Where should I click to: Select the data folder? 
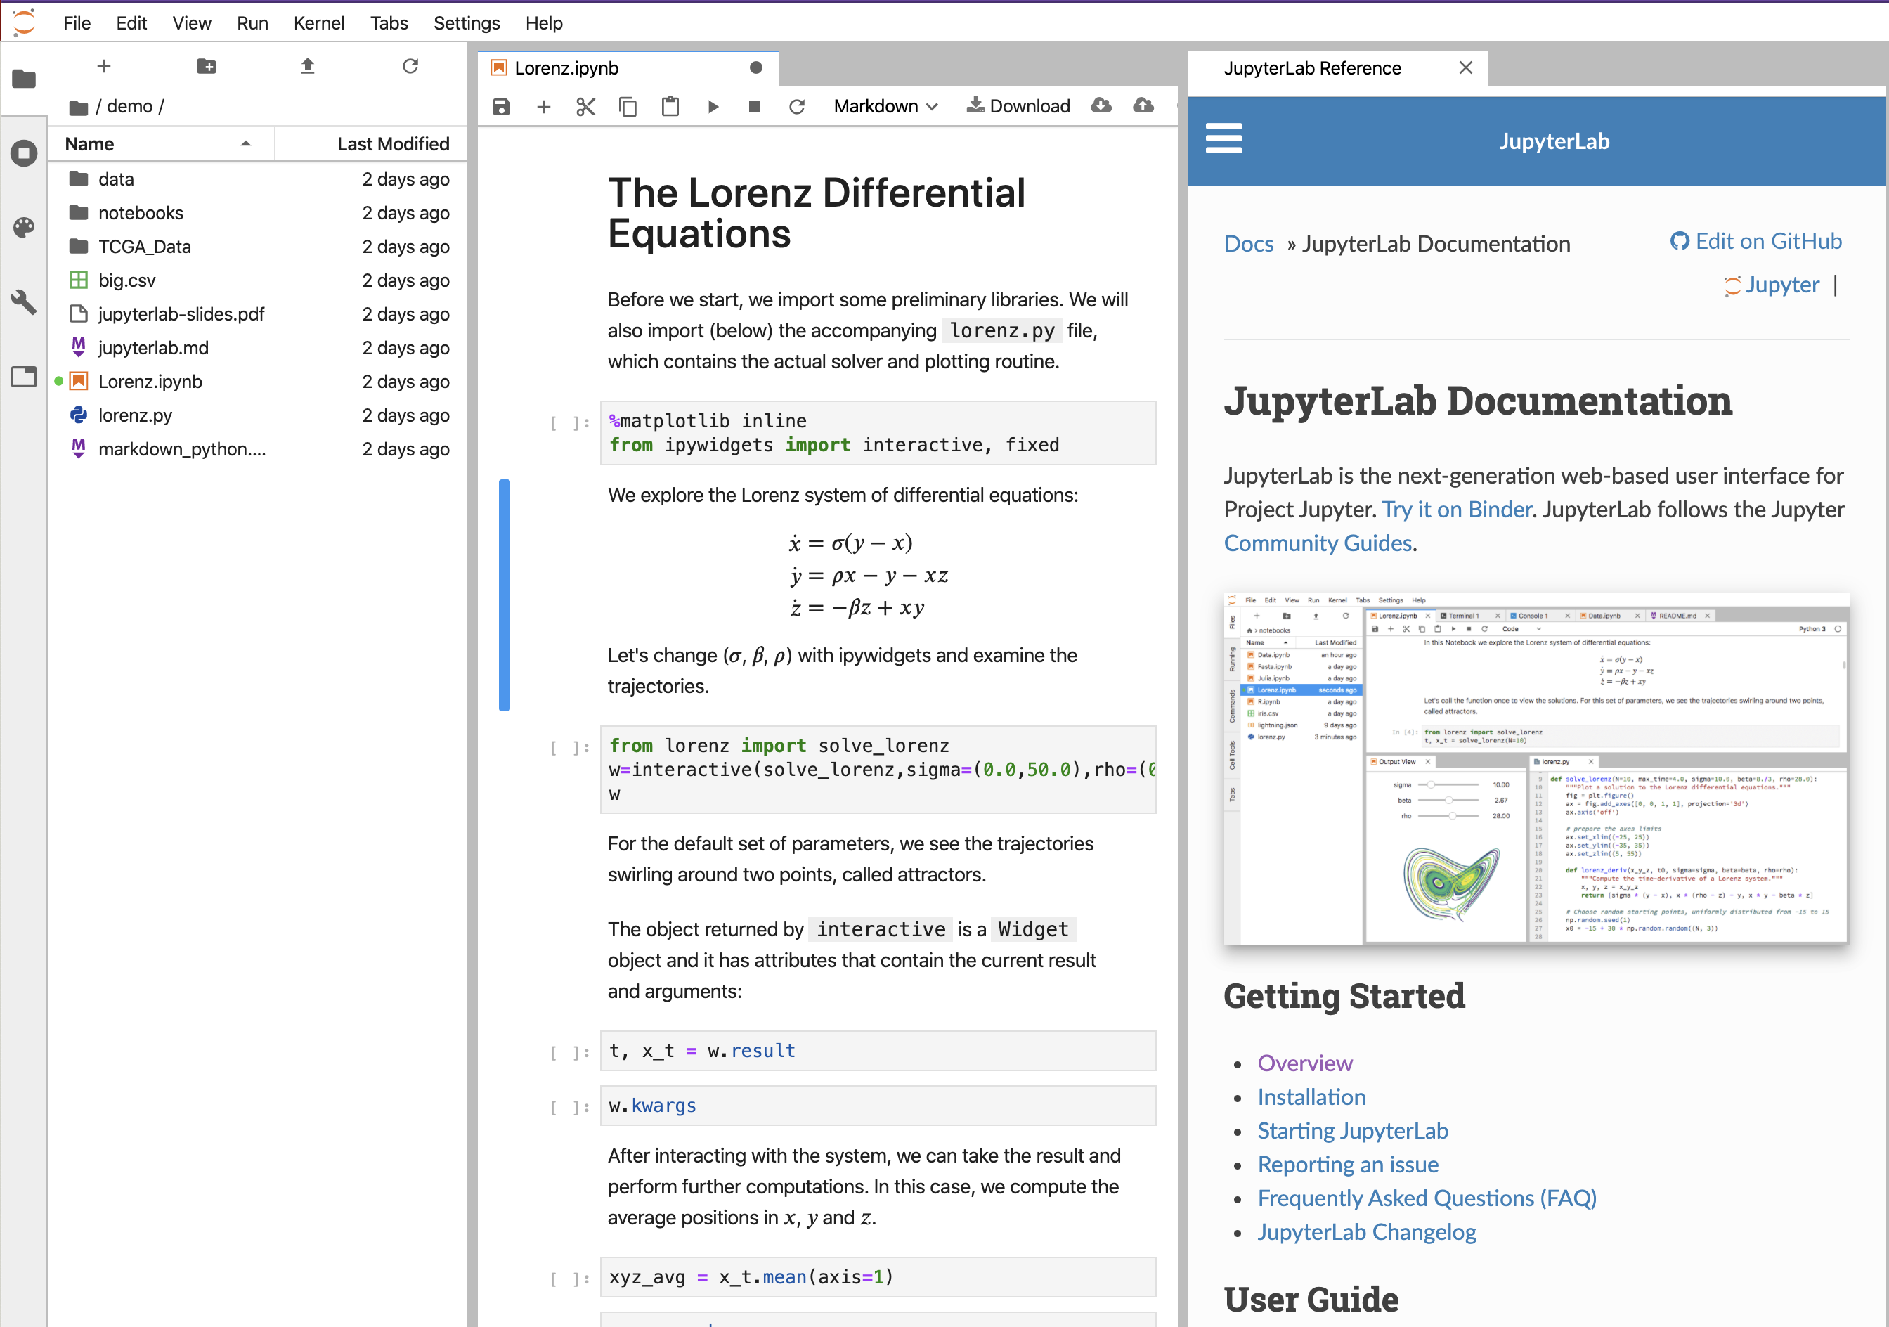(257, 179)
